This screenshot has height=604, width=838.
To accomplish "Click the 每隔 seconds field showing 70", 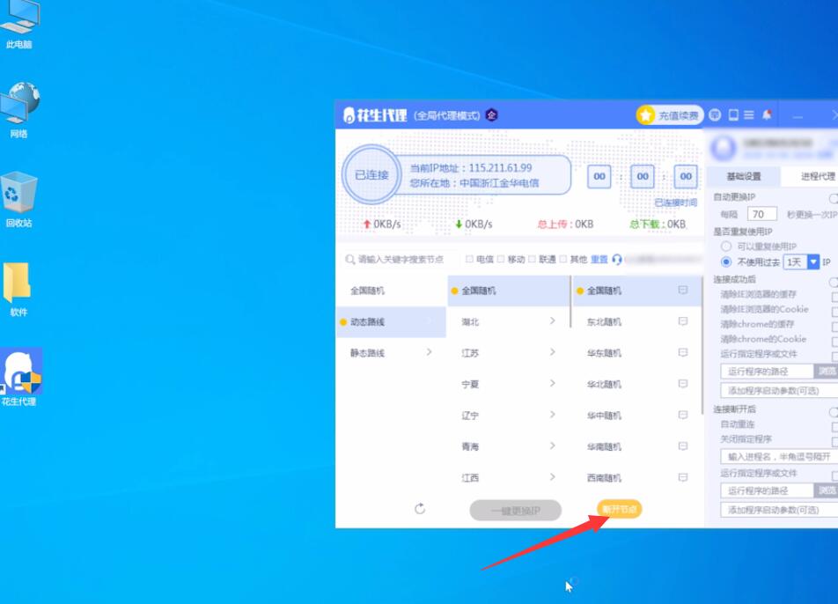I will pyautogui.click(x=761, y=214).
